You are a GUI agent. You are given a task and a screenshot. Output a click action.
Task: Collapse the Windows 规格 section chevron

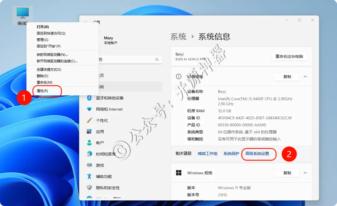[305, 173]
